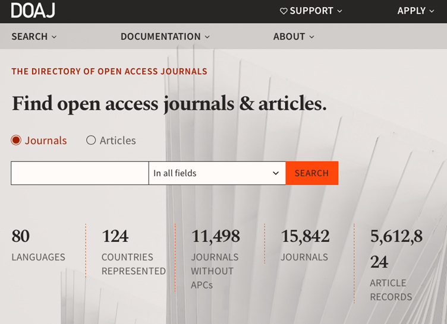Select the Articles radio button
Screen dimensions: 447x324
[x=91, y=141]
